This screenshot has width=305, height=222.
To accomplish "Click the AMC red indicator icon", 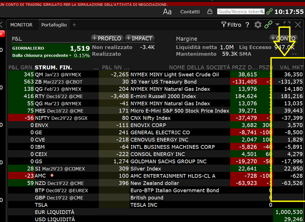I will click(x=52, y=175).
